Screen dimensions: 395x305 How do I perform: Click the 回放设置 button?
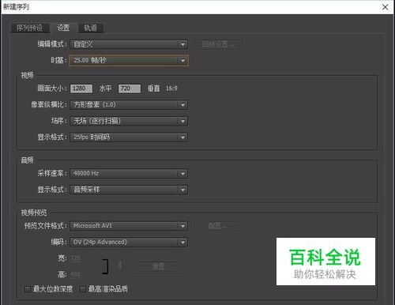coord(218,44)
